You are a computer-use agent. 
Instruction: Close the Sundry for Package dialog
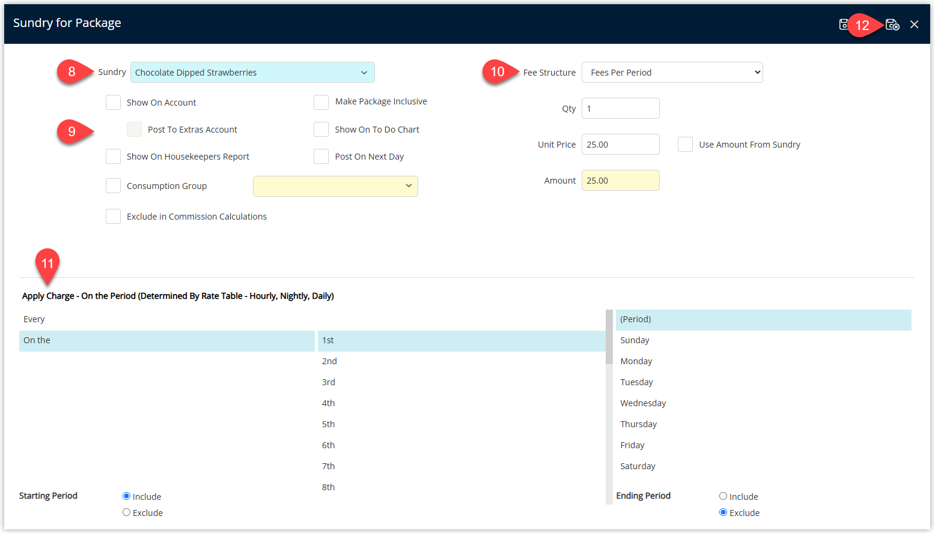click(914, 25)
